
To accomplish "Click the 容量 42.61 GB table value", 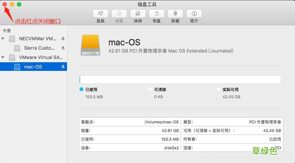I will click(x=170, y=131).
